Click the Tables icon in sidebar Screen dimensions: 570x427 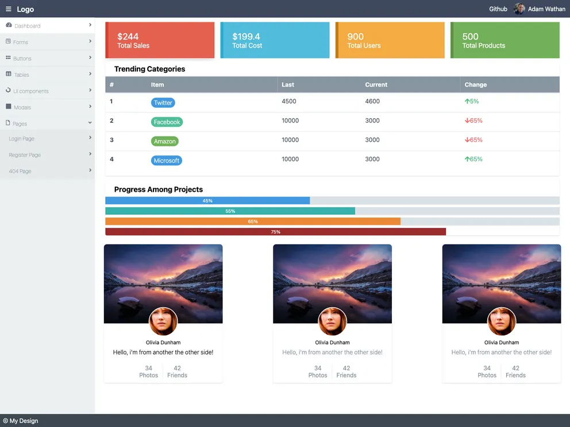(9, 74)
